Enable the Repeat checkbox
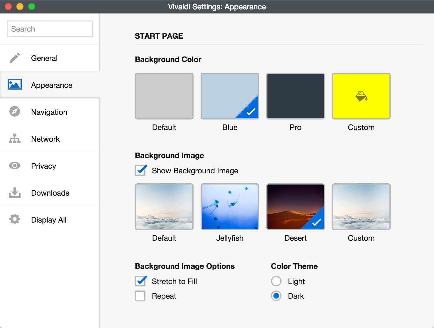The width and height of the screenshot is (434, 328). pos(140,296)
